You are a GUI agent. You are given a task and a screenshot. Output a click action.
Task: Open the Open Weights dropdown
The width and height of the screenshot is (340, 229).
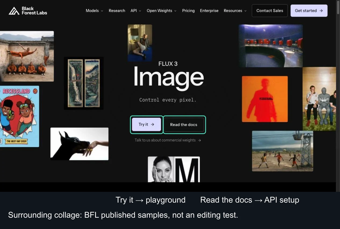point(162,11)
